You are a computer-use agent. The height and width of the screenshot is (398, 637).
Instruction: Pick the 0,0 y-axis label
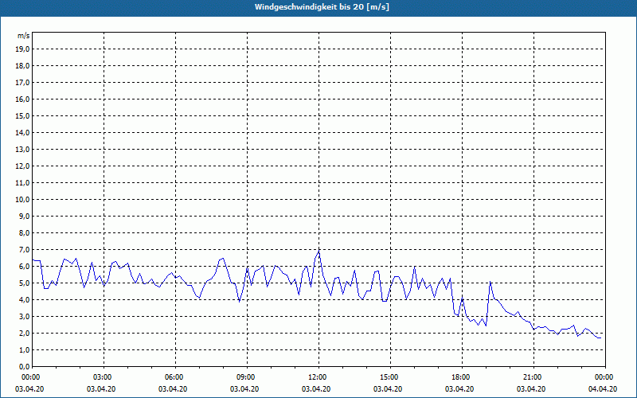tap(25, 366)
